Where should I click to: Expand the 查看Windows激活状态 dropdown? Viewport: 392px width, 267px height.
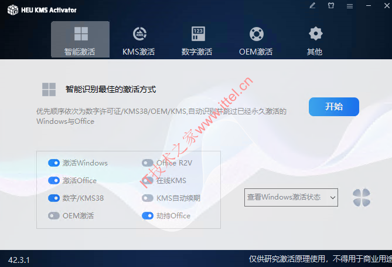click(x=291, y=197)
